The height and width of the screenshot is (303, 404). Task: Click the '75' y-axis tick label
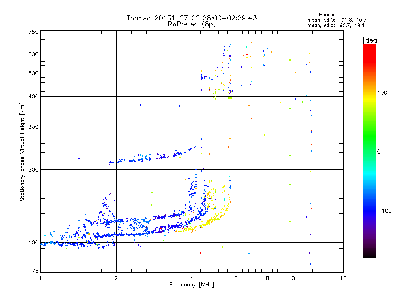click(35, 271)
